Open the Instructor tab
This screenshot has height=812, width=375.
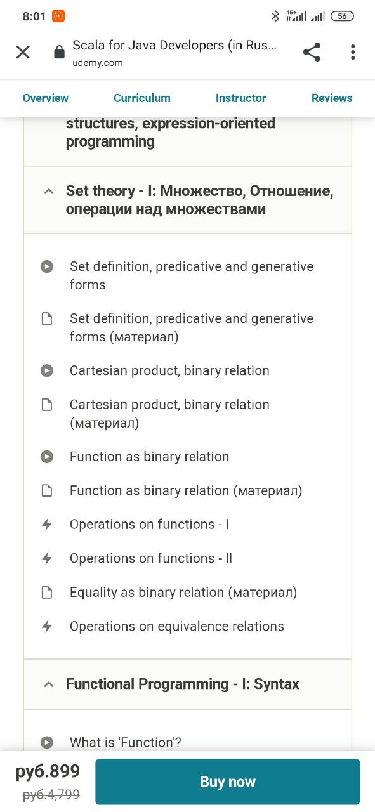241,98
